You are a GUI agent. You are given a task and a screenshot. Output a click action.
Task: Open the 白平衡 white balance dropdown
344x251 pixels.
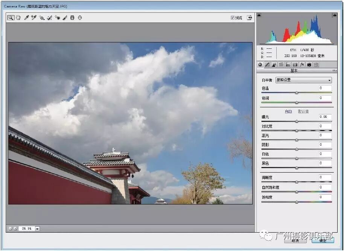click(x=303, y=80)
